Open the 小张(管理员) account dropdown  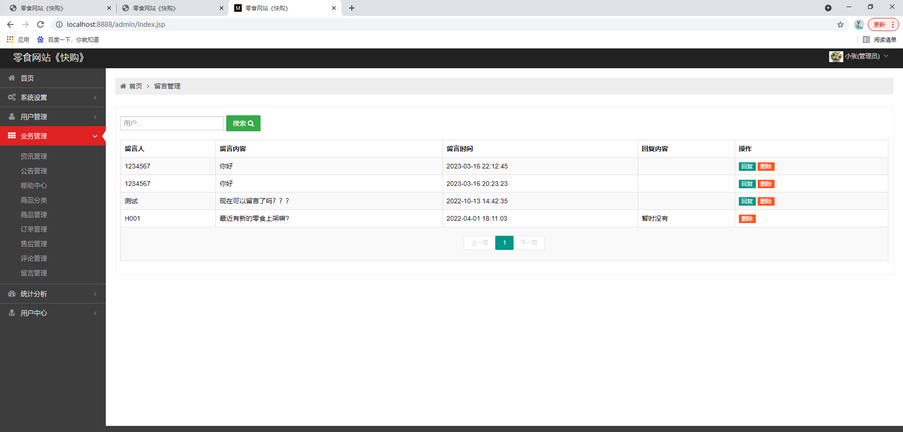tap(859, 56)
